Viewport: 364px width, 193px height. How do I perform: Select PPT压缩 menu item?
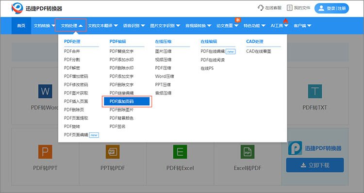coord(163,85)
